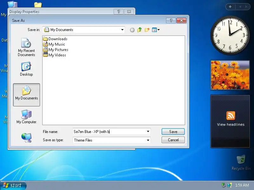Image resolution: width=254 pixels, height=190 pixels.
Task: Add a gadget with plus button
Action: [x=230, y=7]
